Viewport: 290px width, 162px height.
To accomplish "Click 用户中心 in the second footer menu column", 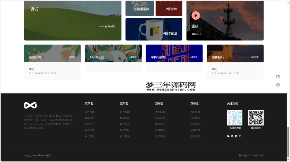I will (125, 124).
